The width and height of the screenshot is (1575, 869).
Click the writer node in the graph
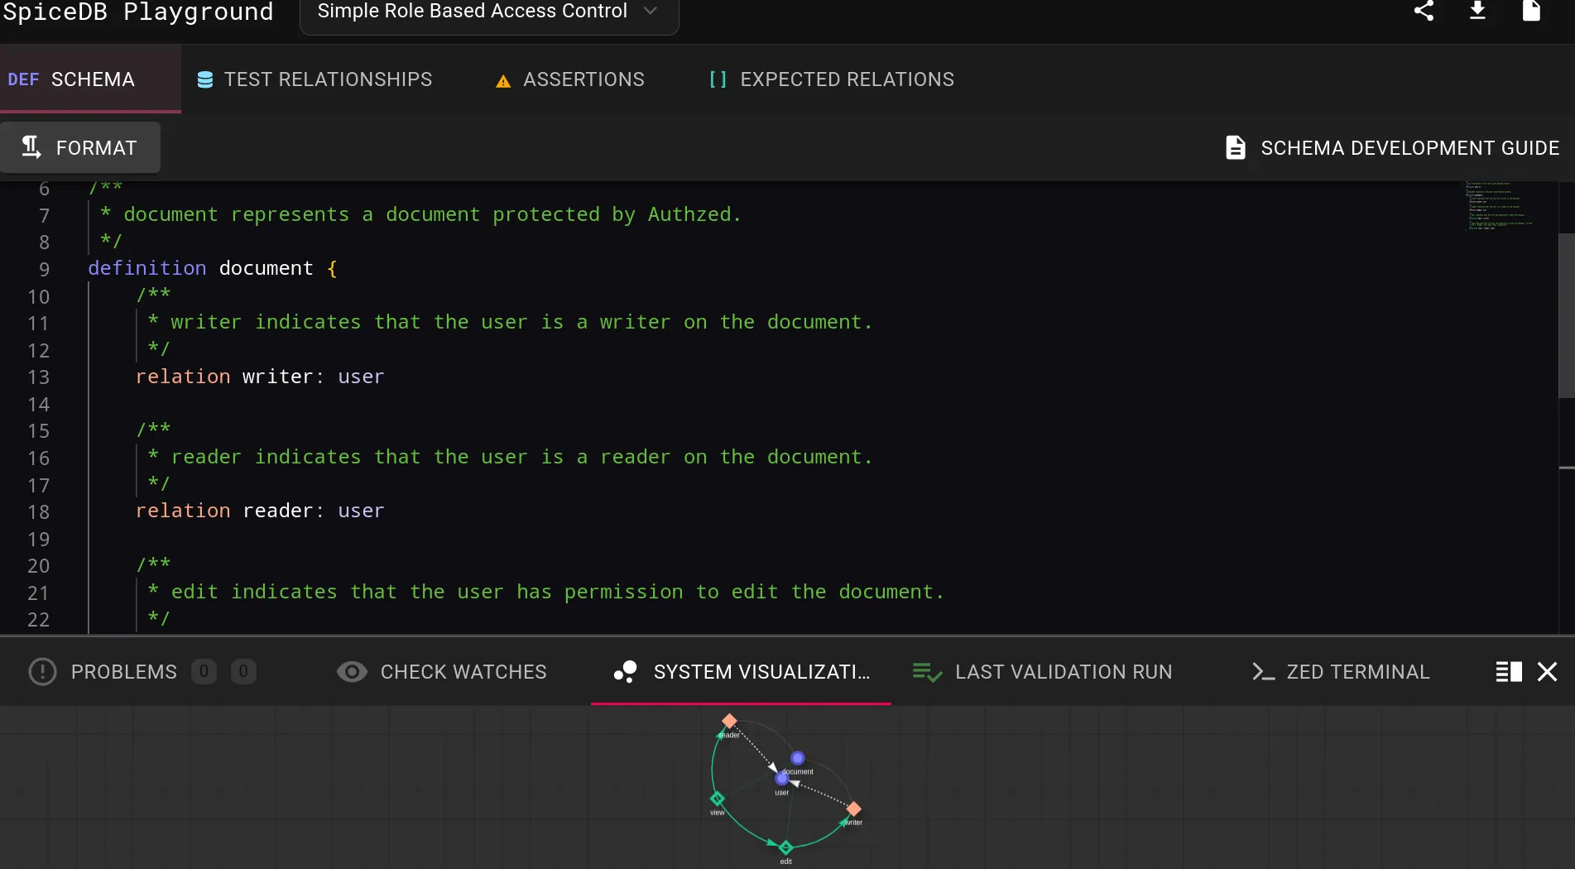tap(854, 809)
